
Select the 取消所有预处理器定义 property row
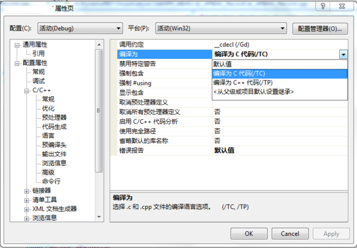232,112
